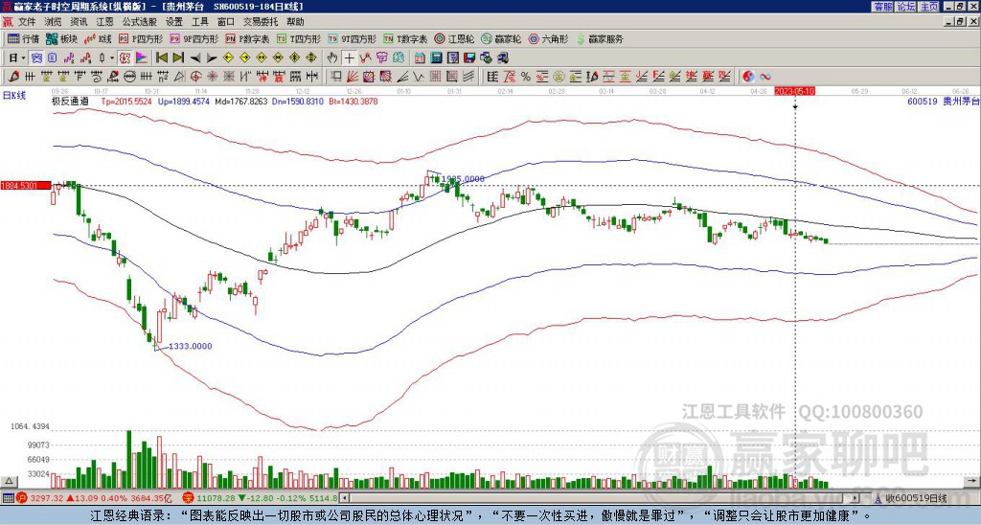Select the Gann fan lines tool

(353, 77)
